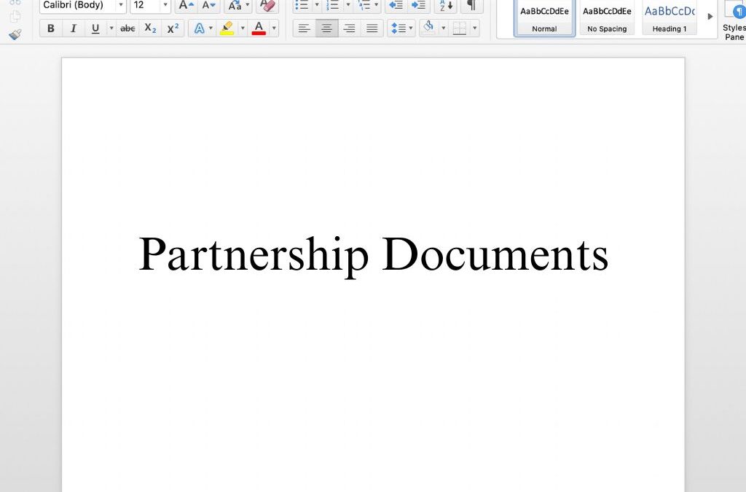Expand shading color dropdown arrow

(x=444, y=28)
